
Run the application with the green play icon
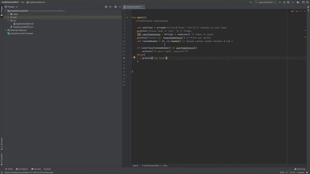coord(280,2)
